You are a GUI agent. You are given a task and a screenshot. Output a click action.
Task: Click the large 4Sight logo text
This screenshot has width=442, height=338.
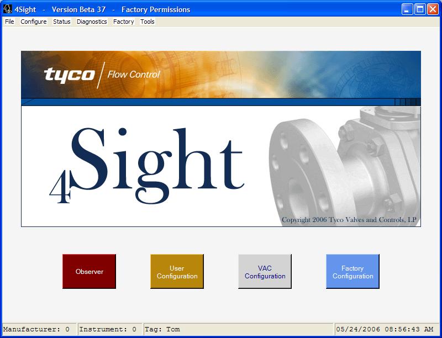pos(146,165)
